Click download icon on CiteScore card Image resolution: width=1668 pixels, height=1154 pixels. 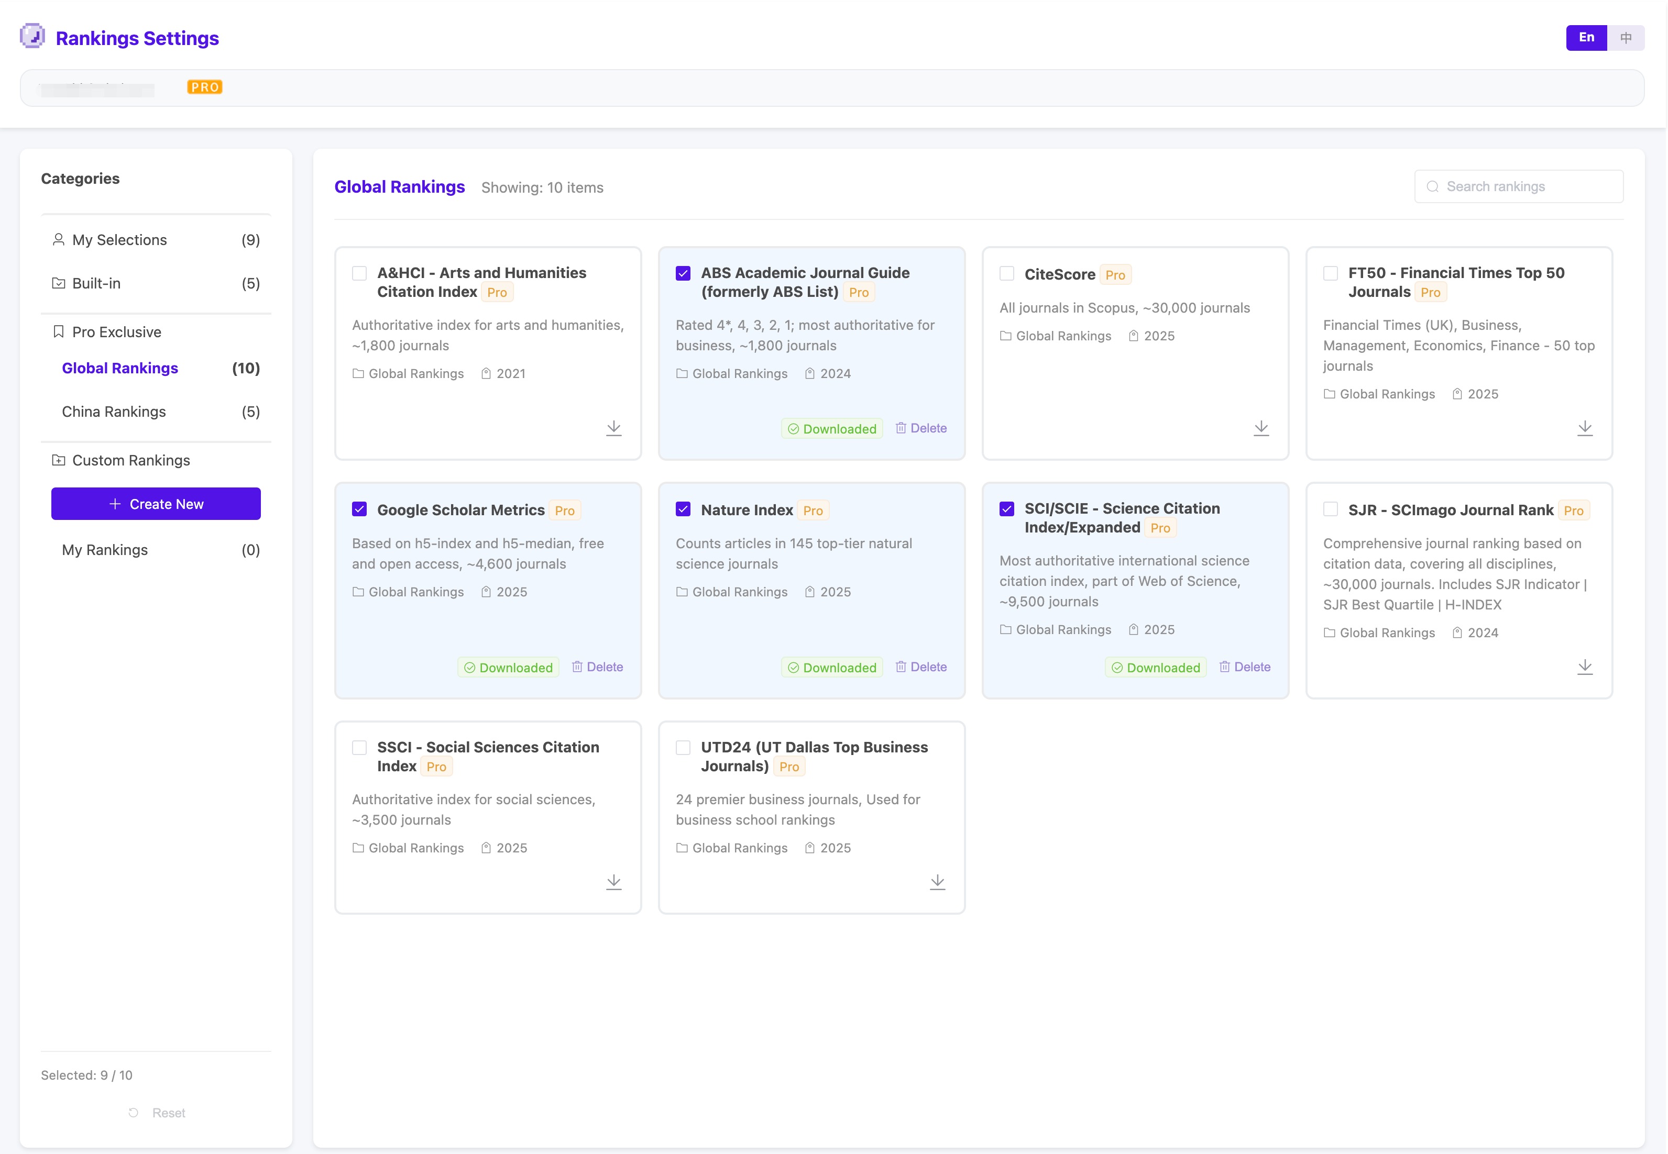[1261, 428]
